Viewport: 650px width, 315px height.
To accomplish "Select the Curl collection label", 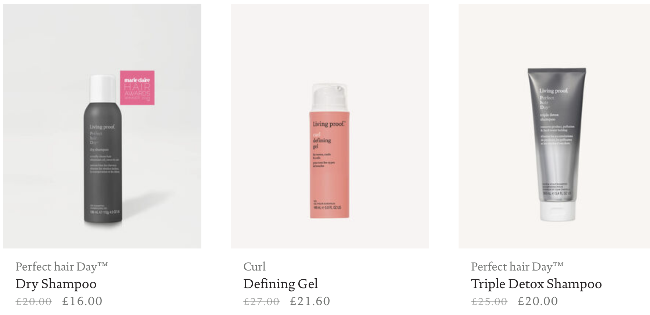I will click(254, 266).
